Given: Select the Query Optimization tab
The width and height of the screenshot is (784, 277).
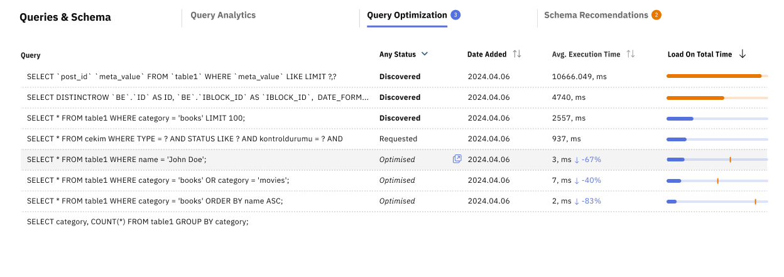Looking at the screenshot, I should pos(406,15).
